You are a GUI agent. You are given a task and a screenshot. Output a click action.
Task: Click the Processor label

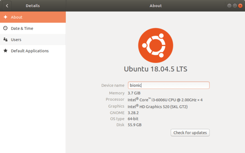click(x=115, y=99)
